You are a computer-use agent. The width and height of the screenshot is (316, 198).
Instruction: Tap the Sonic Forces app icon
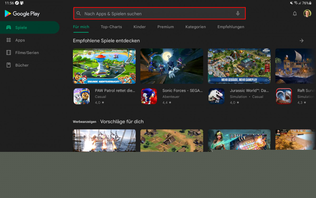coord(149,96)
